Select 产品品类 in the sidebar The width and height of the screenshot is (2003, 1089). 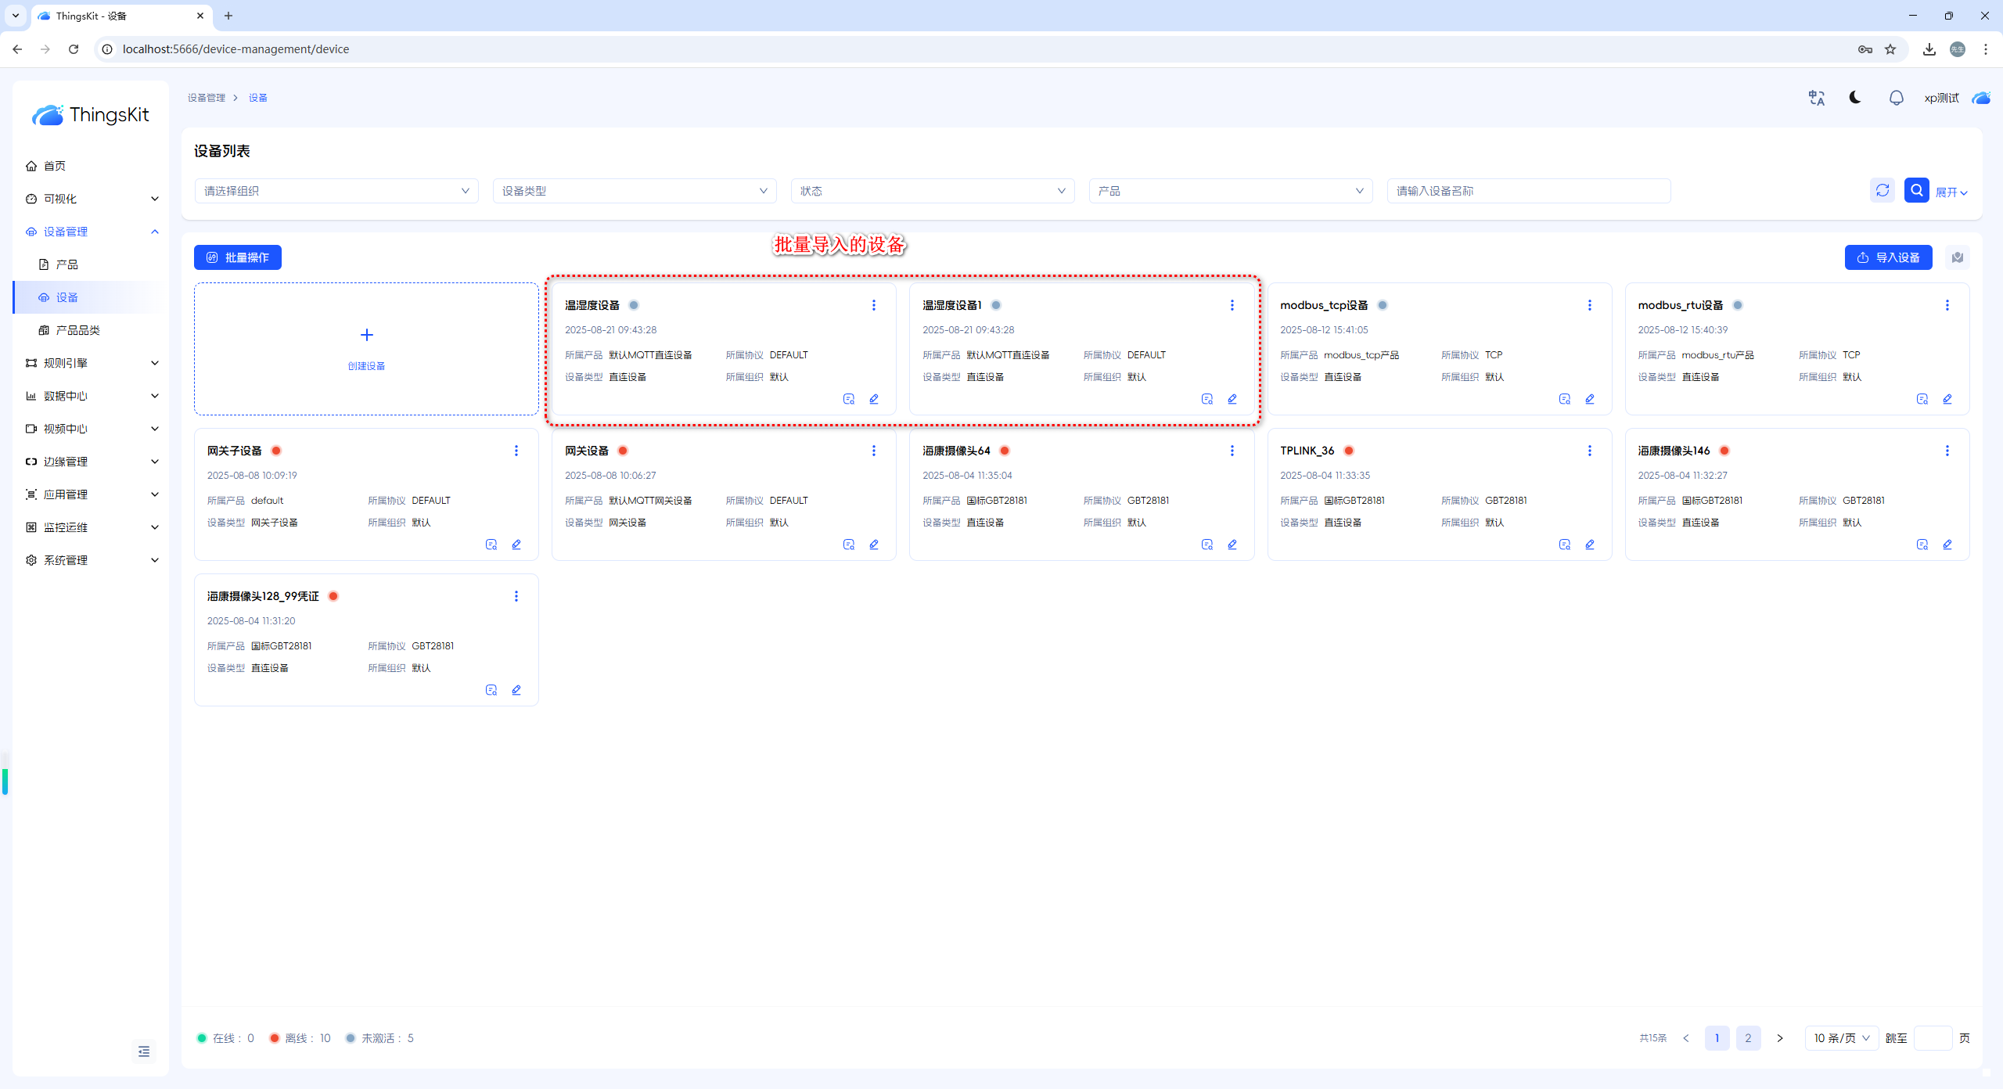[x=78, y=330]
